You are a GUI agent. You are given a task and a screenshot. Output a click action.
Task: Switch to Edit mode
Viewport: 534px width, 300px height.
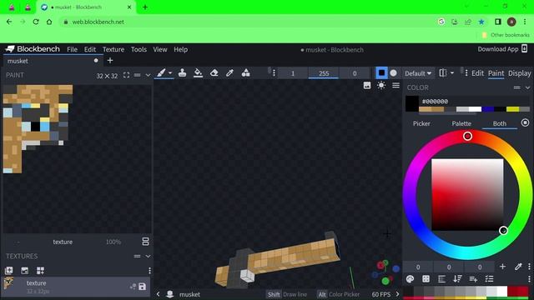point(477,73)
